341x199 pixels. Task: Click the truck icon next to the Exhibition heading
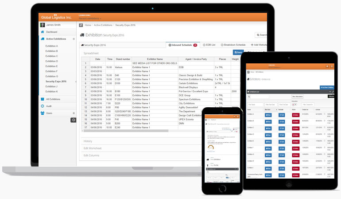coord(82,35)
